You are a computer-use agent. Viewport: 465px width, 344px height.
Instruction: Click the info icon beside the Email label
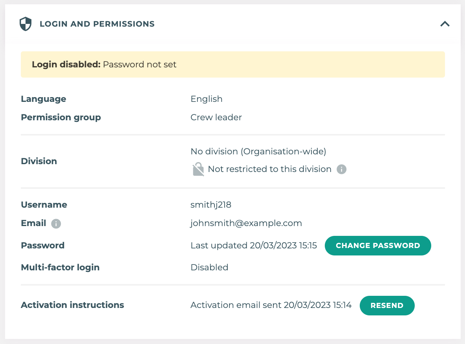click(56, 224)
